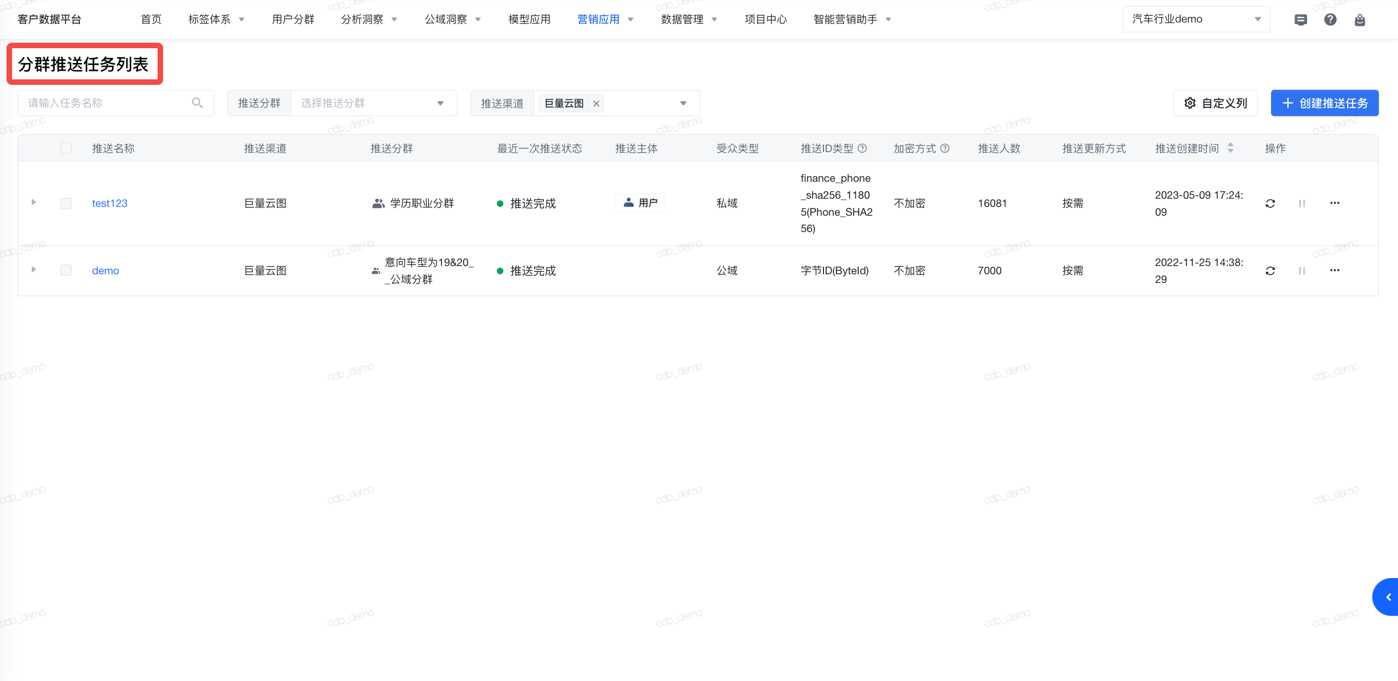
Task: Open the 推送分群 selection dropdown
Action: pyautogui.click(x=374, y=103)
